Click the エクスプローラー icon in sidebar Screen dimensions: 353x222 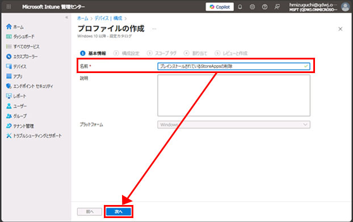(x=9, y=57)
